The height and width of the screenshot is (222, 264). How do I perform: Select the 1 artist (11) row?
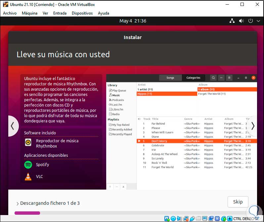click(167, 89)
